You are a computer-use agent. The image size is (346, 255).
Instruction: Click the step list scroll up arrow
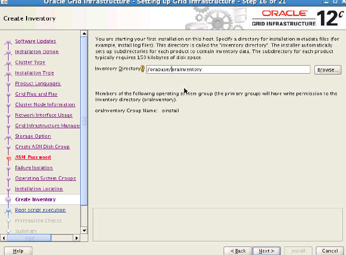(x=84, y=34)
